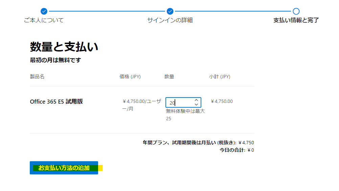
Task: Click the completed checkmark for ご本人について step
Action: click(x=44, y=11)
